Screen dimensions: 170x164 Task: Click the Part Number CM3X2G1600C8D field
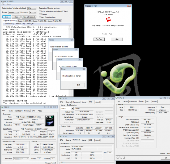point(84,120)
